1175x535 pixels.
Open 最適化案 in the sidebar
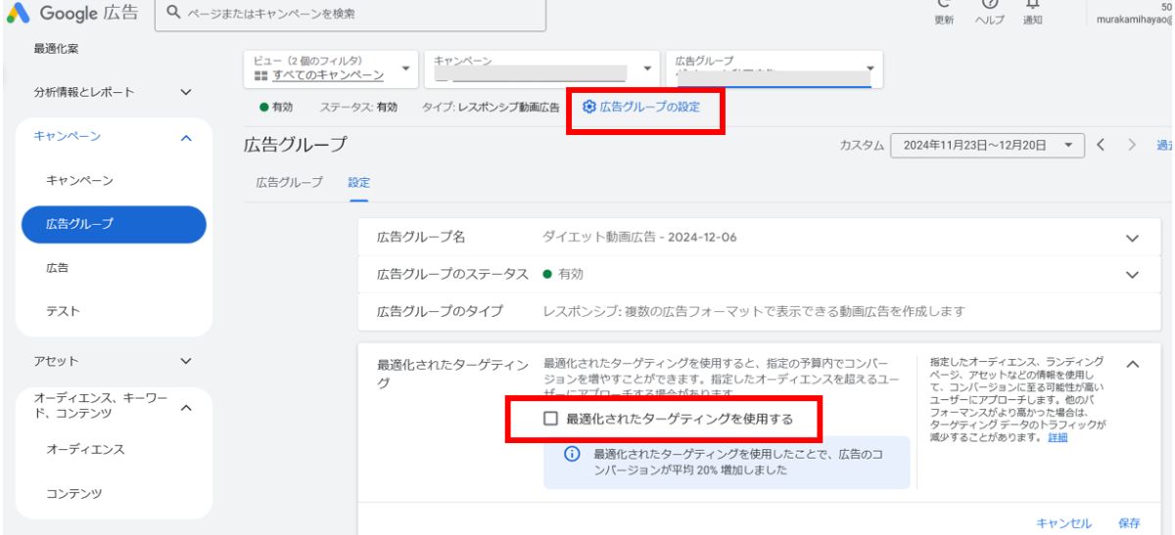coord(56,48)
